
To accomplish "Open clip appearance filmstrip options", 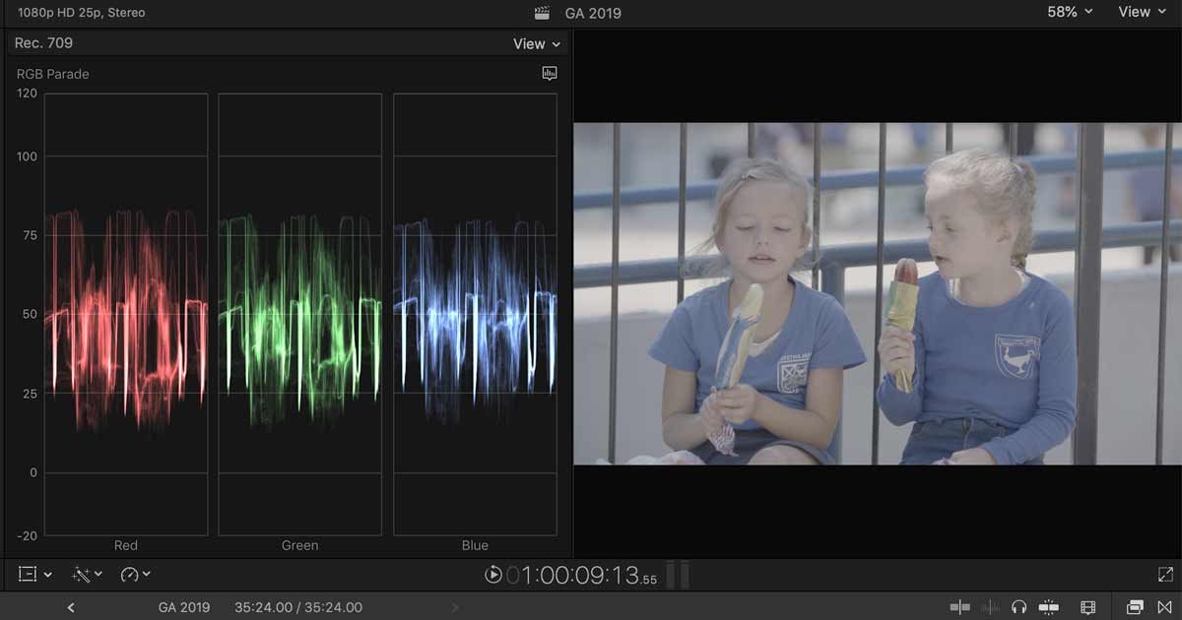I will 1088,608.
